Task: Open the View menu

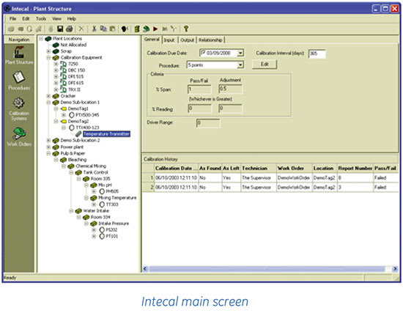Action: pyautogui.click(x=56, y=19)
